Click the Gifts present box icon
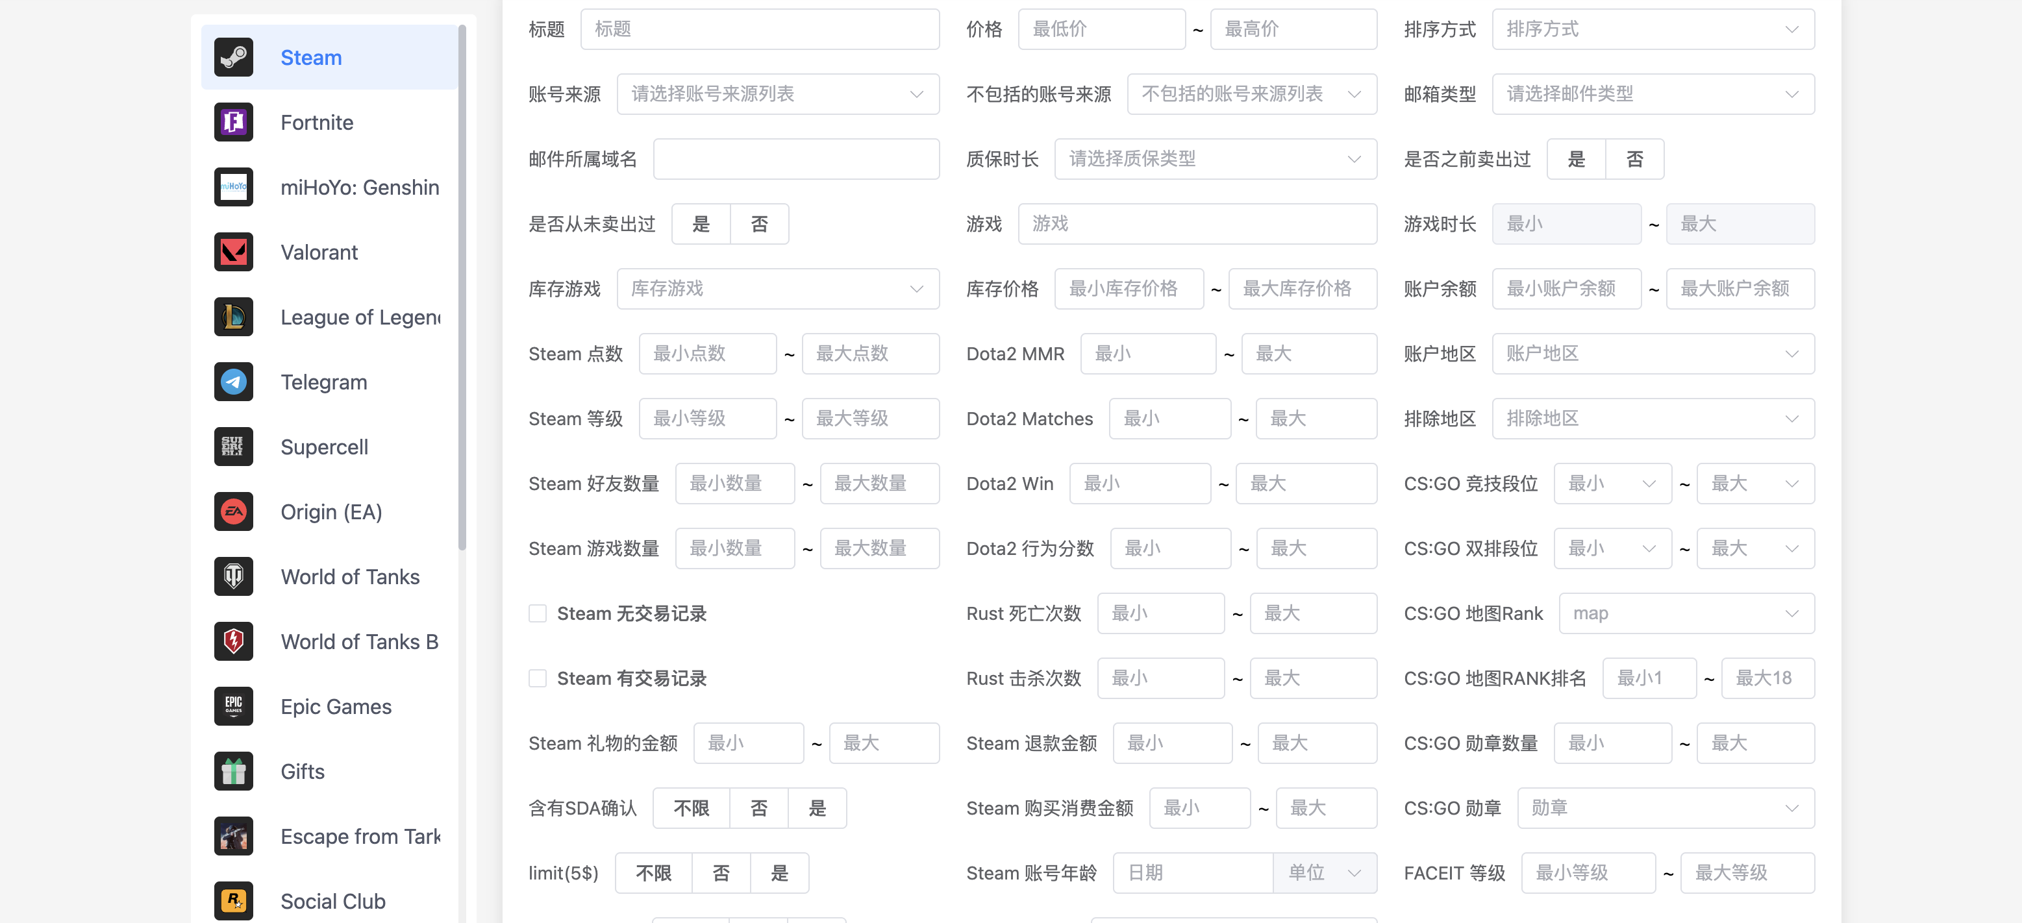The height and width of the screenshot is (923, 2022). pyautogui.click(x=233, y=772)
